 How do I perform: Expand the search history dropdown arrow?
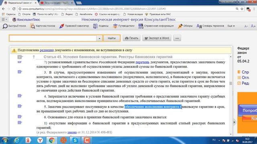click(99, 38)
